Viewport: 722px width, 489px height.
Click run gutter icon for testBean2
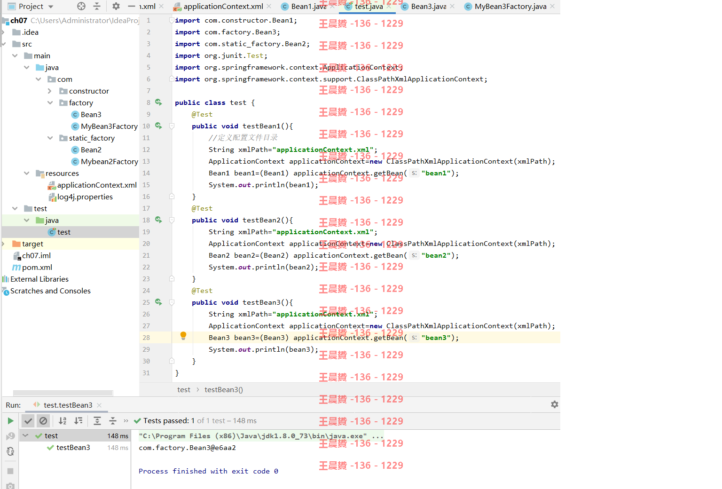(x=159, y=220)
